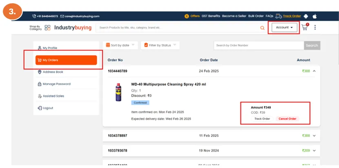
Task: Open the shopping cart icon
Action: coord(304,28)
